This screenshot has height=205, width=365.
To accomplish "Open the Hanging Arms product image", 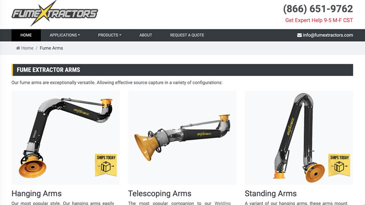I will point(65,137).
